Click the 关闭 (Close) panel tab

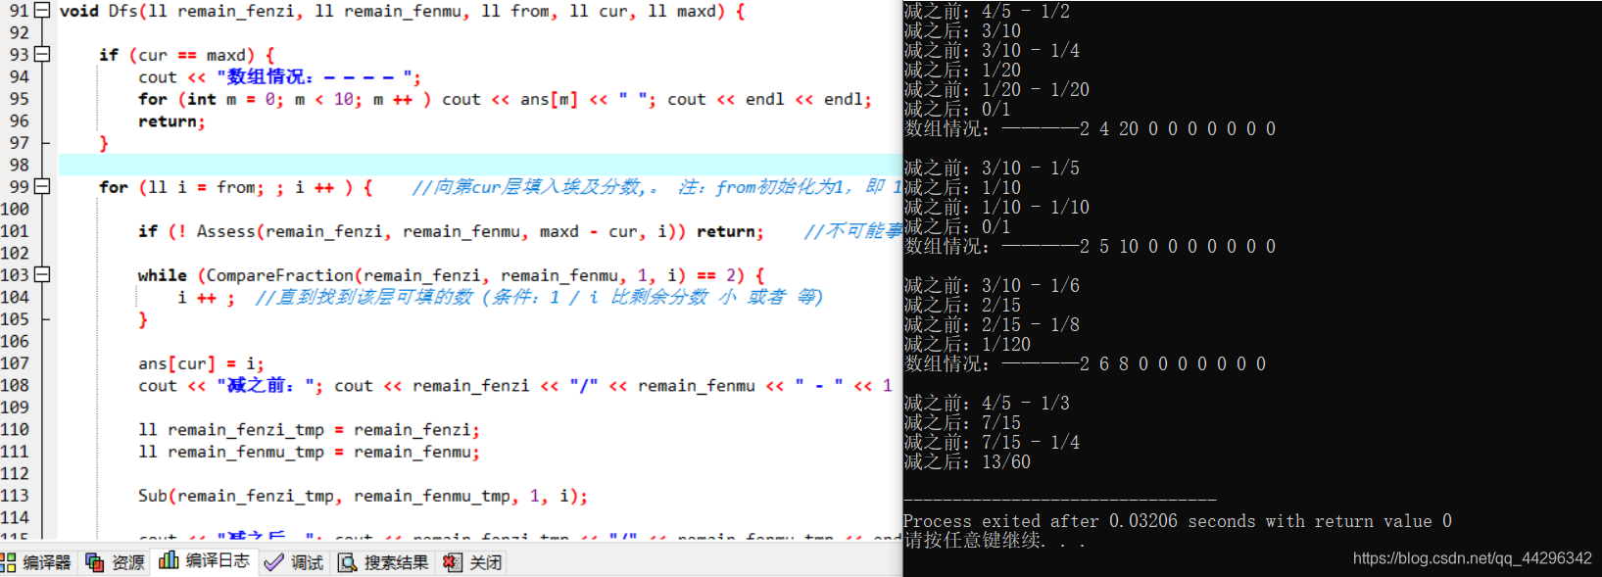[x=472, y=562]
